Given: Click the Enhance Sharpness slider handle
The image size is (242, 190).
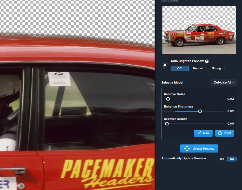Looking at the screenshot, I should tap(200, 111).
